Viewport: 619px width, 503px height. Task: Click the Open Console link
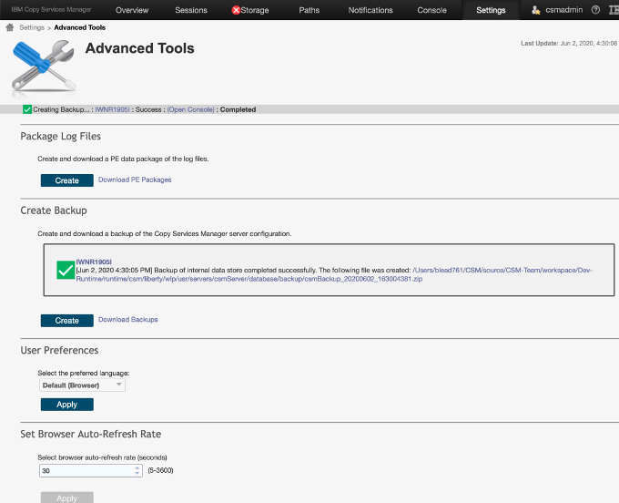tap(190, 109)
